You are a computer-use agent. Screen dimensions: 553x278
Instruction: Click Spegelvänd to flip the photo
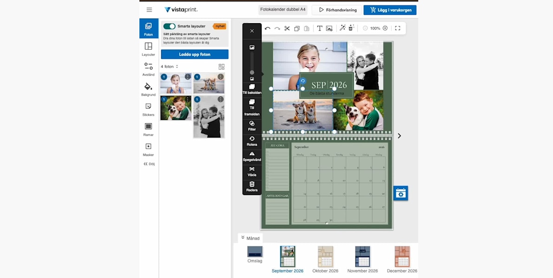point(252,156)
